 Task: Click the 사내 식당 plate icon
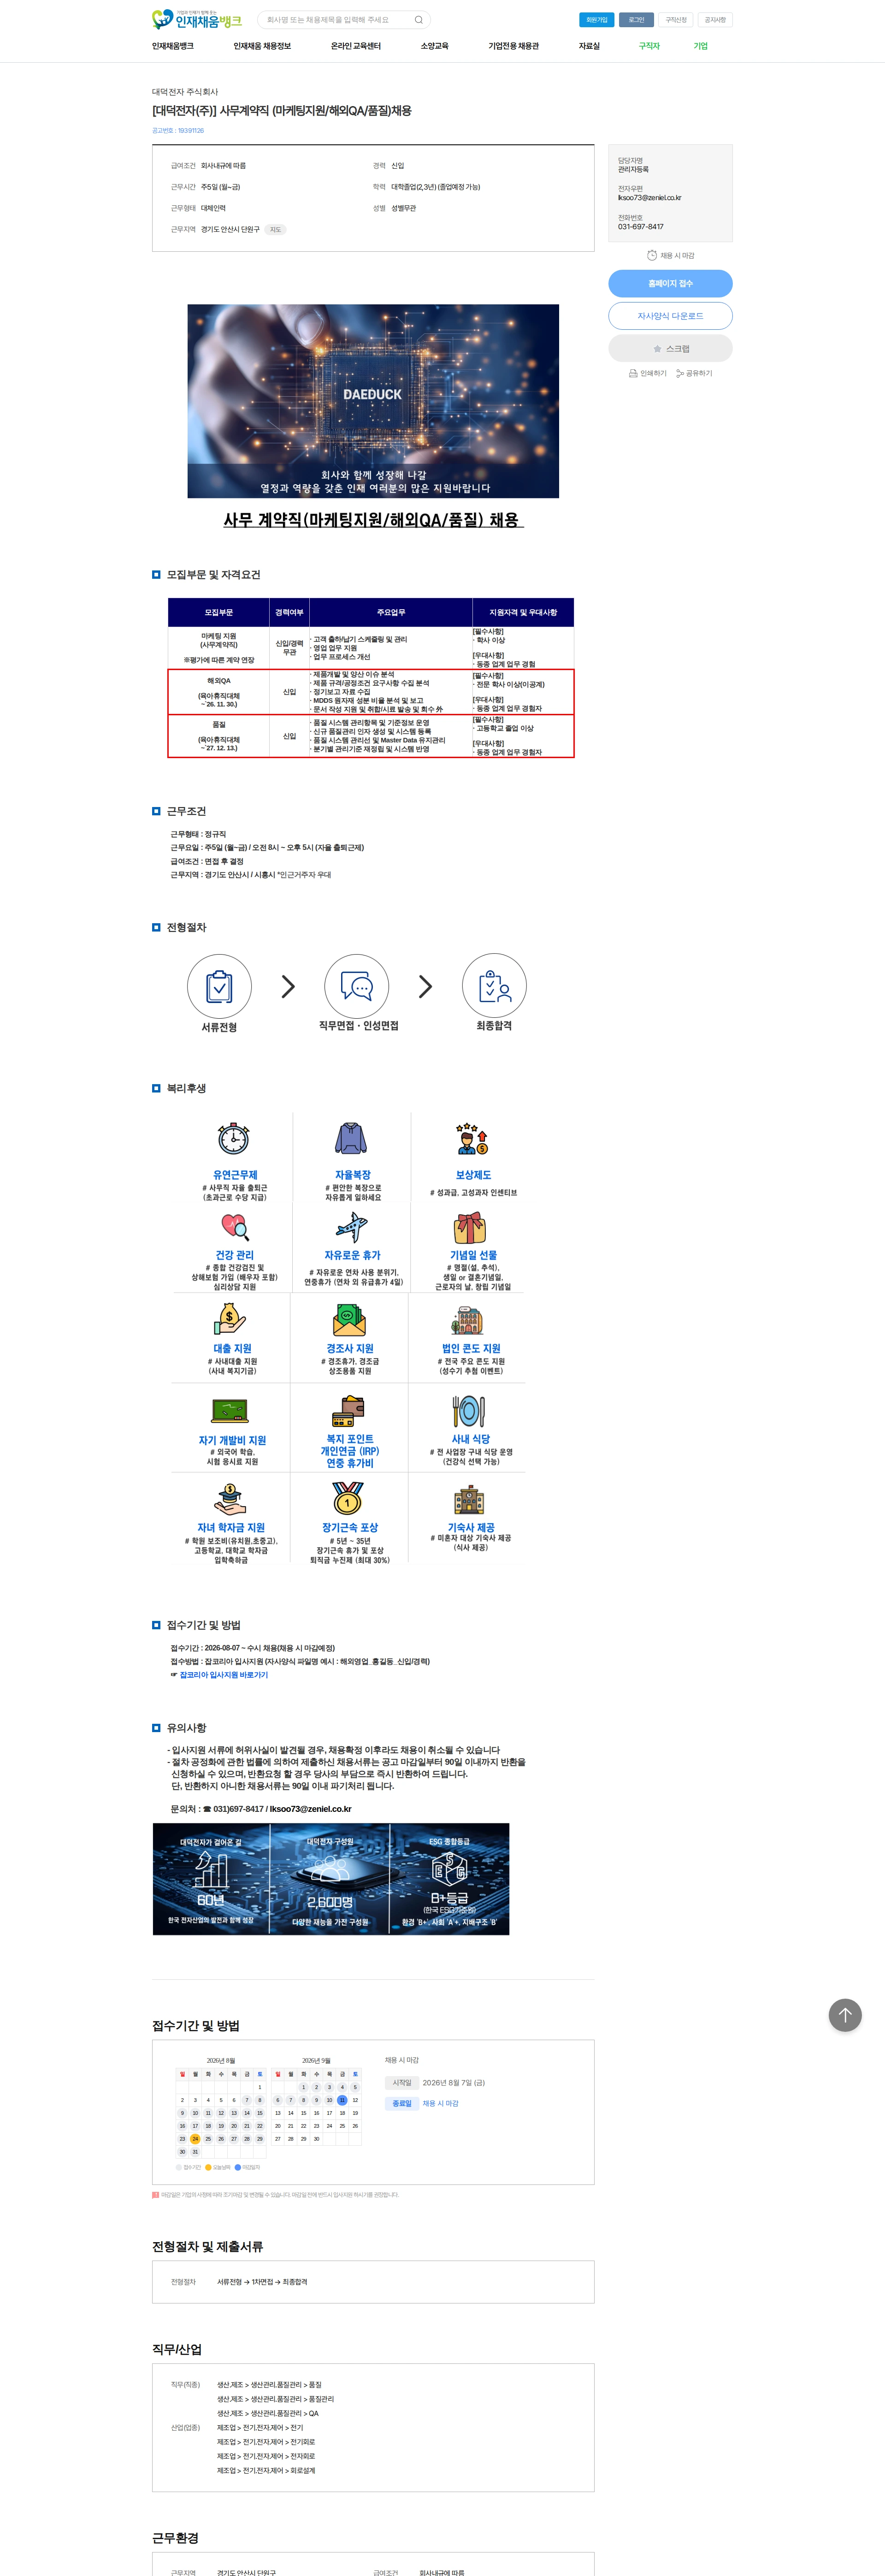[x=468, y=1411]
